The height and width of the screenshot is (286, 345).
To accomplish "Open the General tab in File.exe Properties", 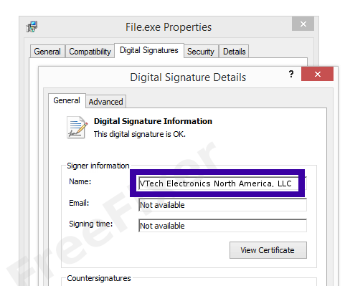I will pos(47,52).
